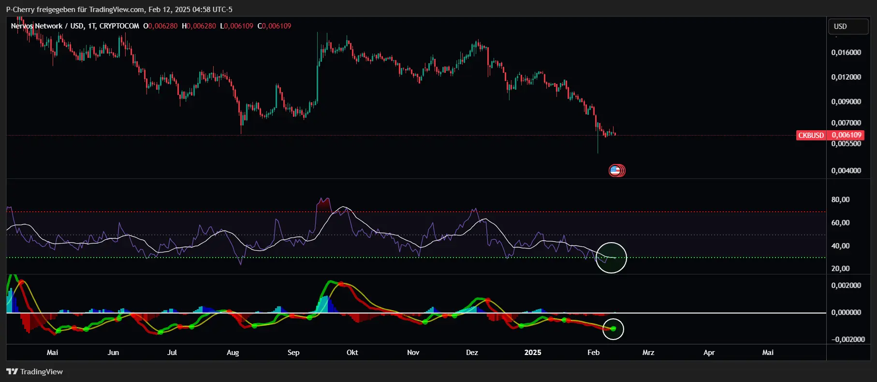This screenshot has height=382, width=877.
Task: Click the 0,002000 MACD scale label
Action: [x=846, y=286]
